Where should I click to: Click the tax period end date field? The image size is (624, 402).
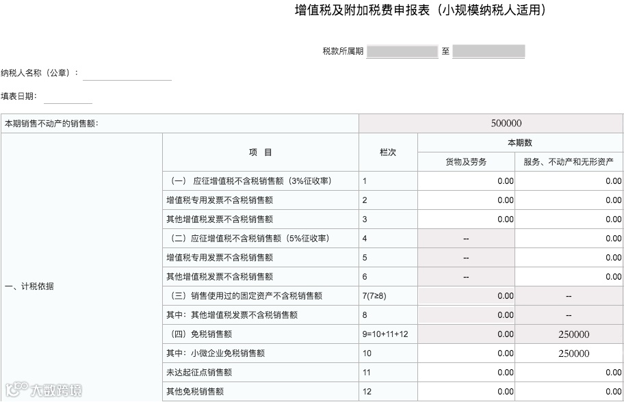(x=489, y=51)
